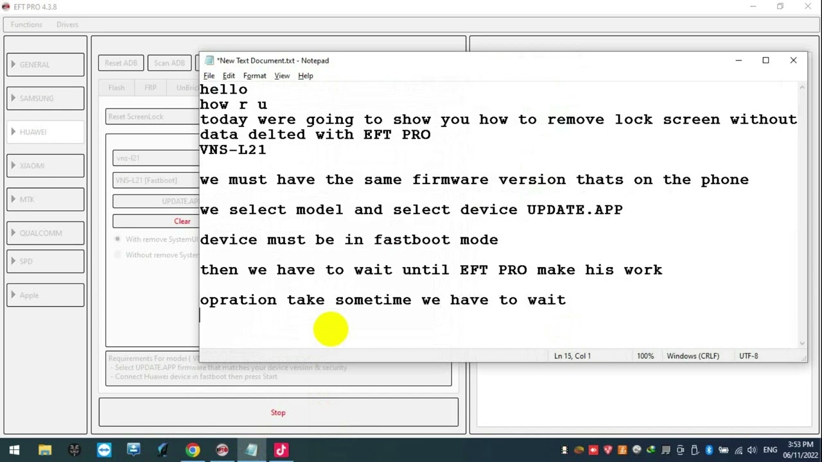
Task: Open Notepad File menu
Action: (x=209, y=76)
